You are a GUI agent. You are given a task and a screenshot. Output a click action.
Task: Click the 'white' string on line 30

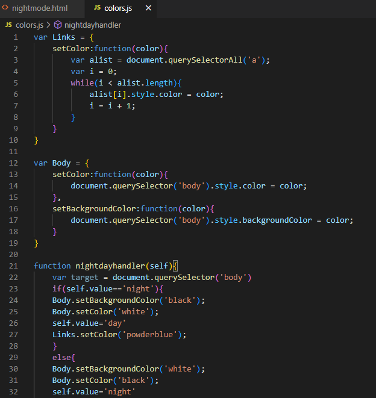180,369
